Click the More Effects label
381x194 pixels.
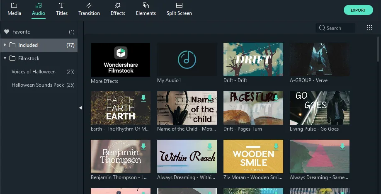104,81
